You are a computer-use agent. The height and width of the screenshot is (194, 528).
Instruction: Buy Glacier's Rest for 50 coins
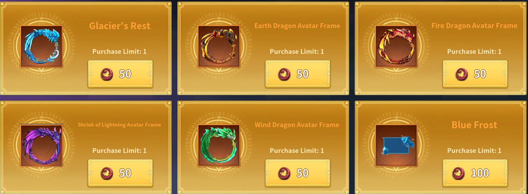120,74
